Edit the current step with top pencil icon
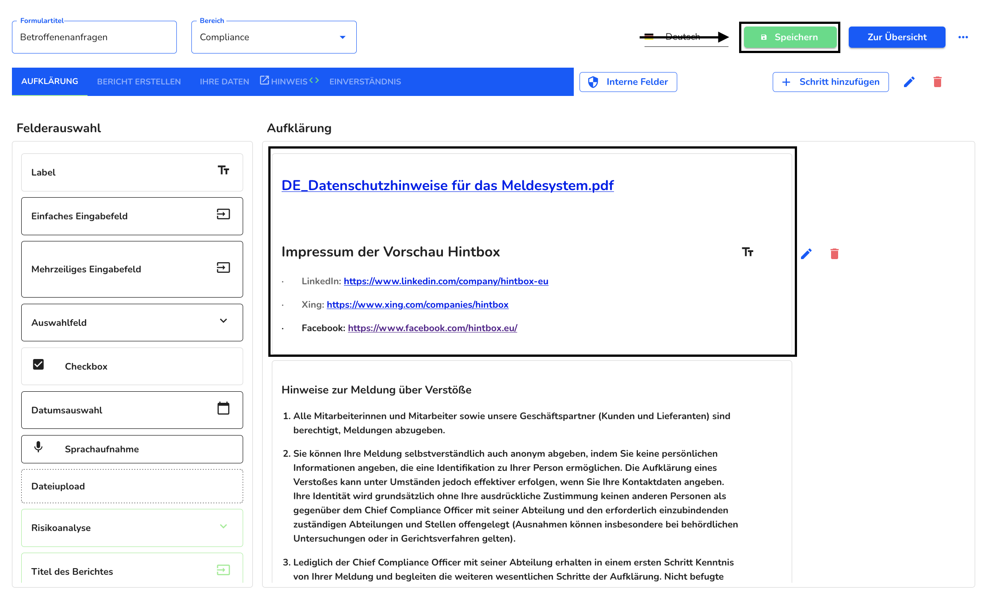This screenshot has height=596, width=984. [909, 82]
